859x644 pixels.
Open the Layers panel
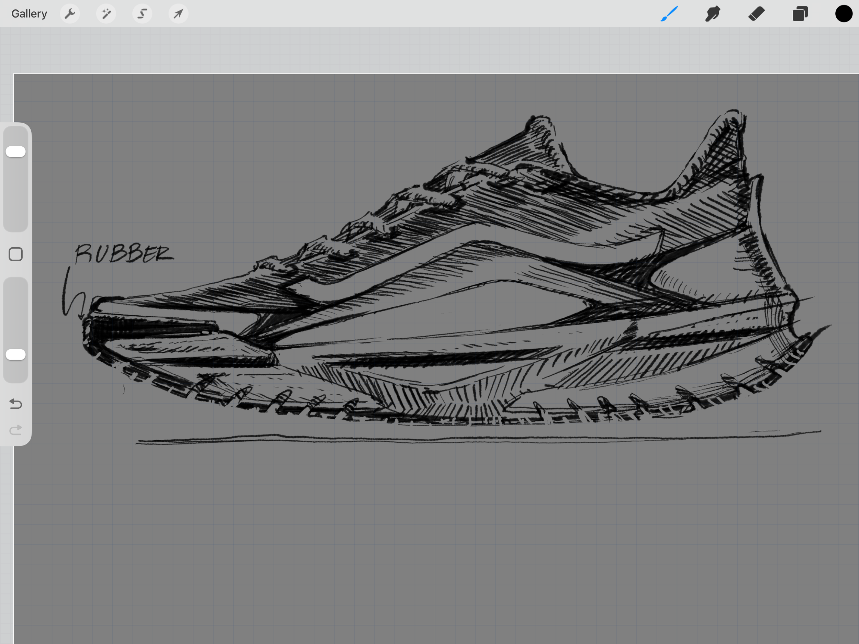click(800, 14)
